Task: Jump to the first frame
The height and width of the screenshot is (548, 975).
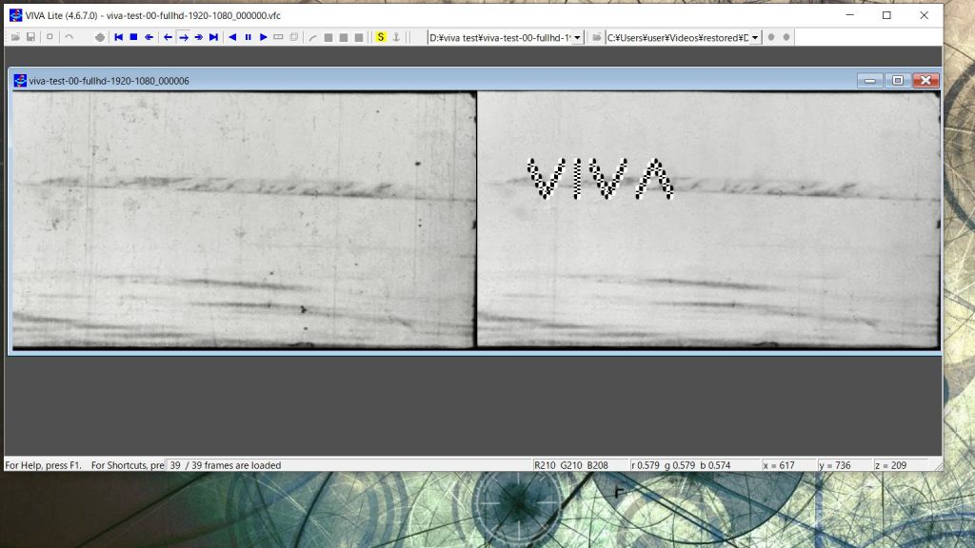Action: point(118,37)
